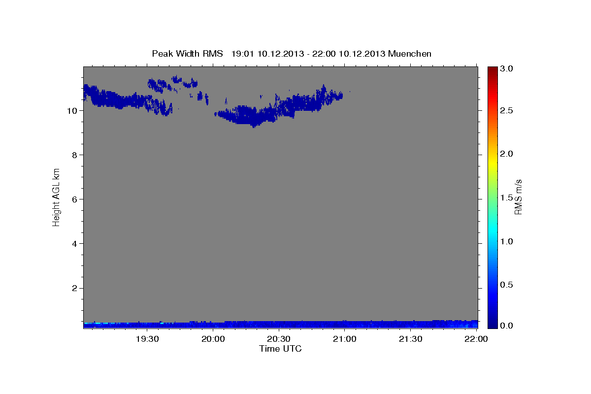The width and height of the screenshot is (591, 394).
Task: Click the near-ground blue band at 21:30
Action: 410,325
